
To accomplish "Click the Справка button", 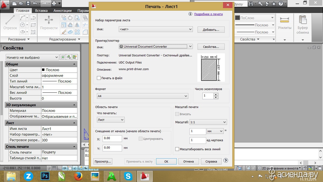I will pyautogui.click(x=211, y=162).
